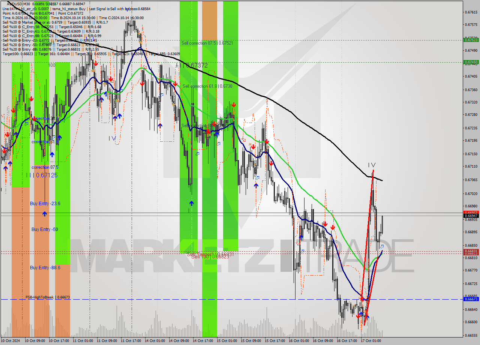Image resolution: width=480 pixels, height=345 pixels.
Task: Click the 0.67235 price axis value
Action: [471, 128]
